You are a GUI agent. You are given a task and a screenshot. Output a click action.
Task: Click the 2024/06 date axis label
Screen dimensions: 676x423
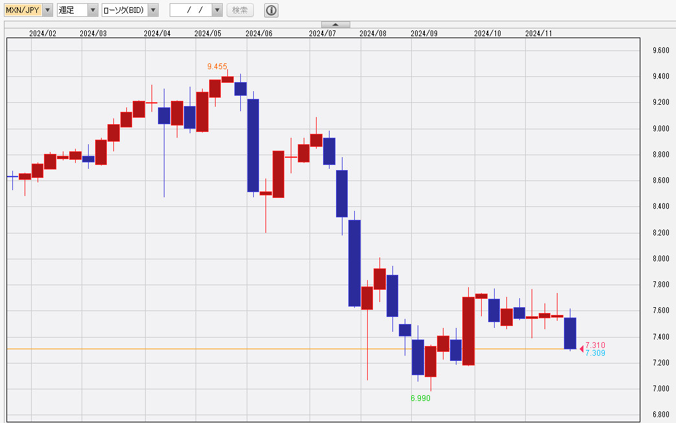(258, 33)
